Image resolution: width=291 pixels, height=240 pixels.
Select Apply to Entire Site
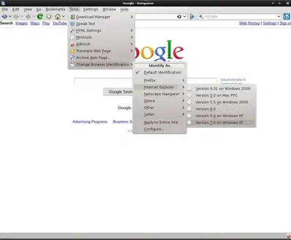pyautogui.click(x=160, y=122)
